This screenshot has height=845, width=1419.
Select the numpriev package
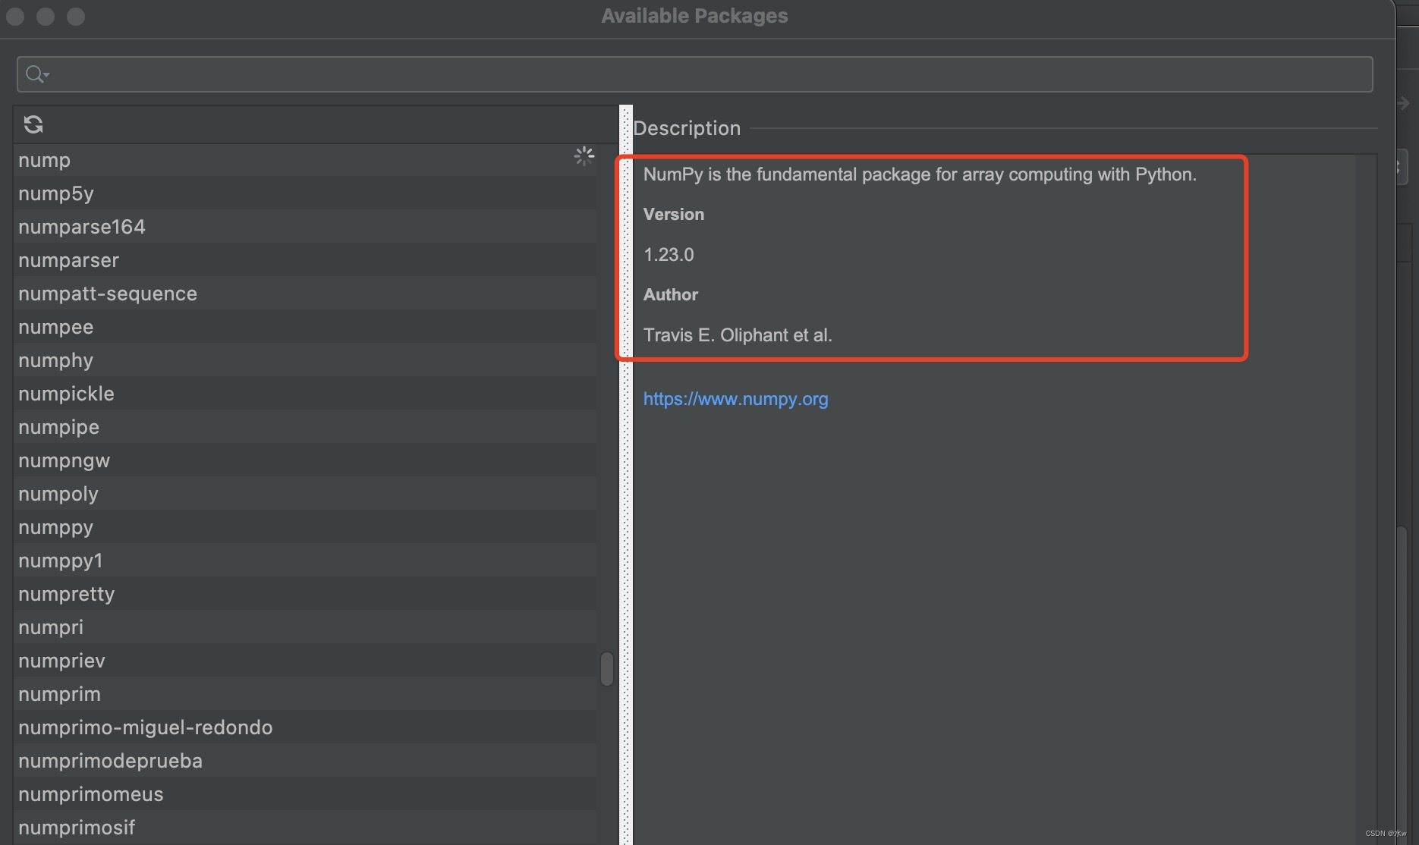tap(305, 661)
